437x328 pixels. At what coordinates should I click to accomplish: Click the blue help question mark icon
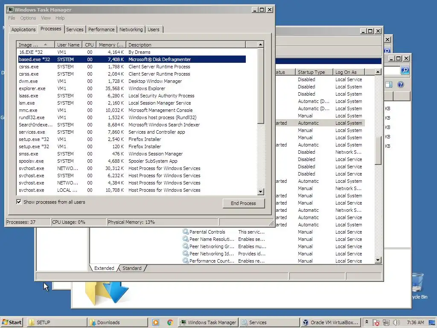[x=400, y=85]
